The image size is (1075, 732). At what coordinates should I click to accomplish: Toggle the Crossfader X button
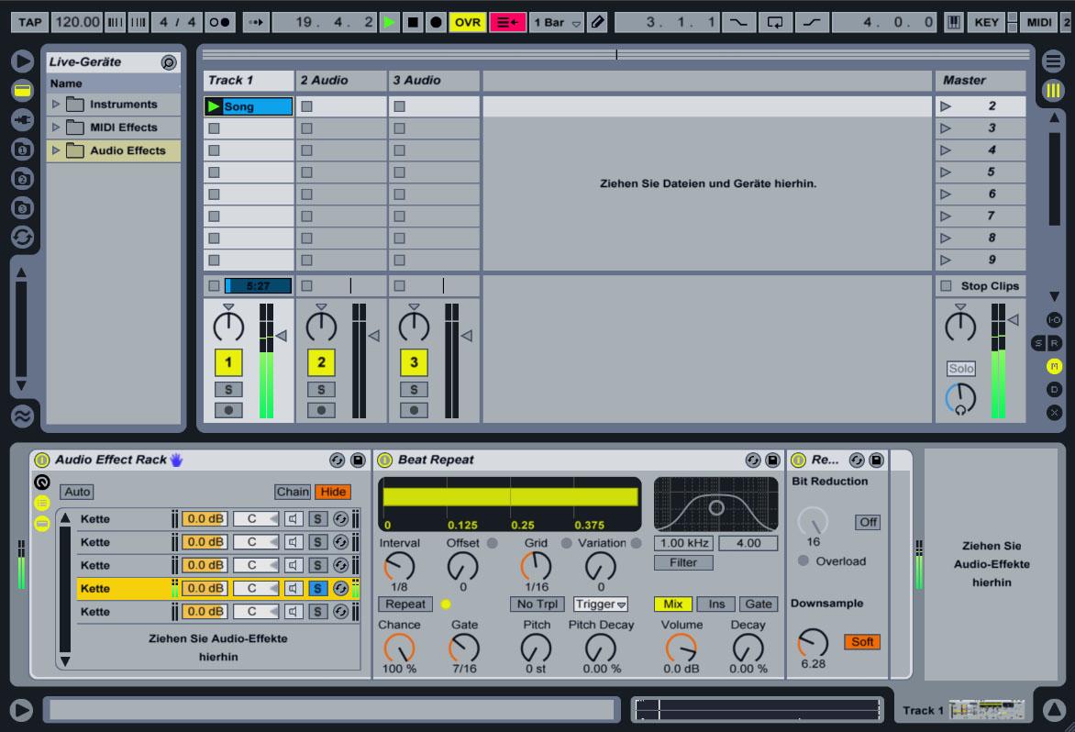[1055, 413]
